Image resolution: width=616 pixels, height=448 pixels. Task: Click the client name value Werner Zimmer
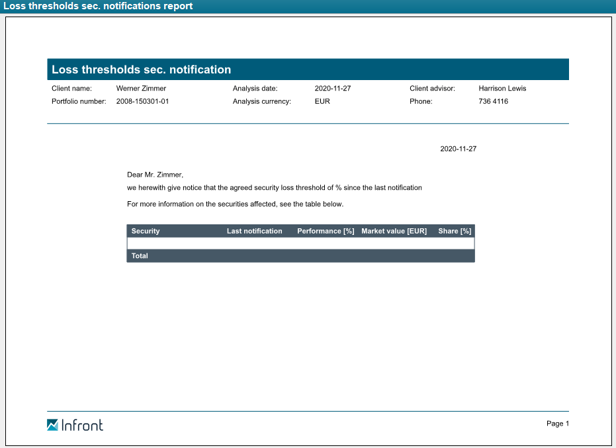141,88
